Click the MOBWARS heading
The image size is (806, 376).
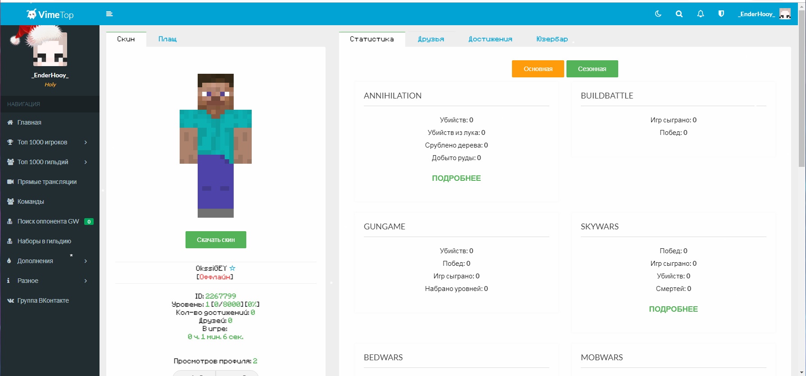(x=602, y=358)
